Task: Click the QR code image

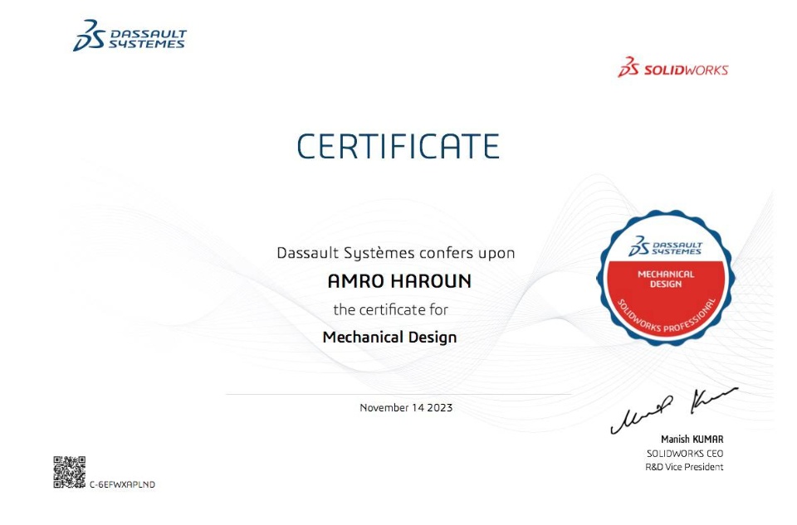Action: point(69,472)
